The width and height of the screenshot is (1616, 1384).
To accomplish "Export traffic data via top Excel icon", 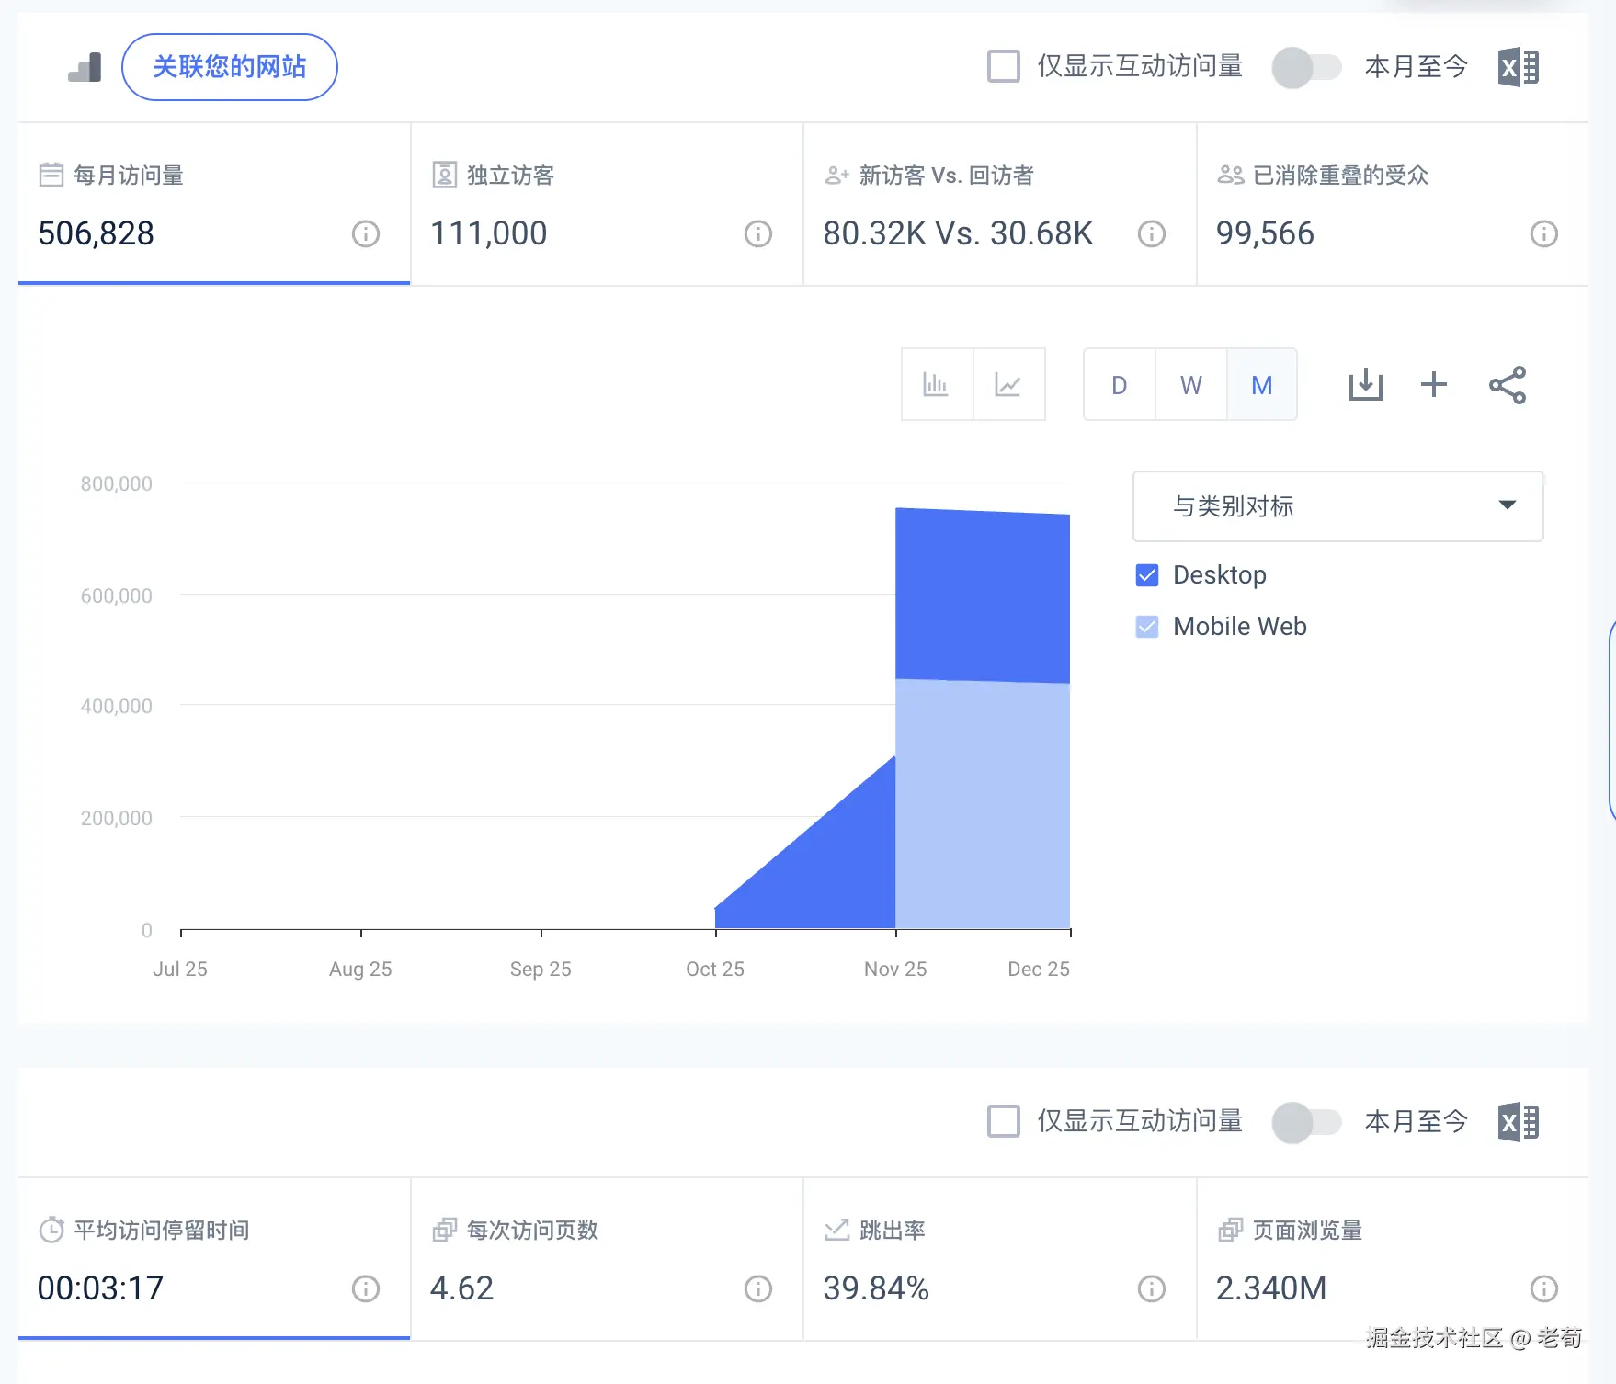I will pos(1519,67).
